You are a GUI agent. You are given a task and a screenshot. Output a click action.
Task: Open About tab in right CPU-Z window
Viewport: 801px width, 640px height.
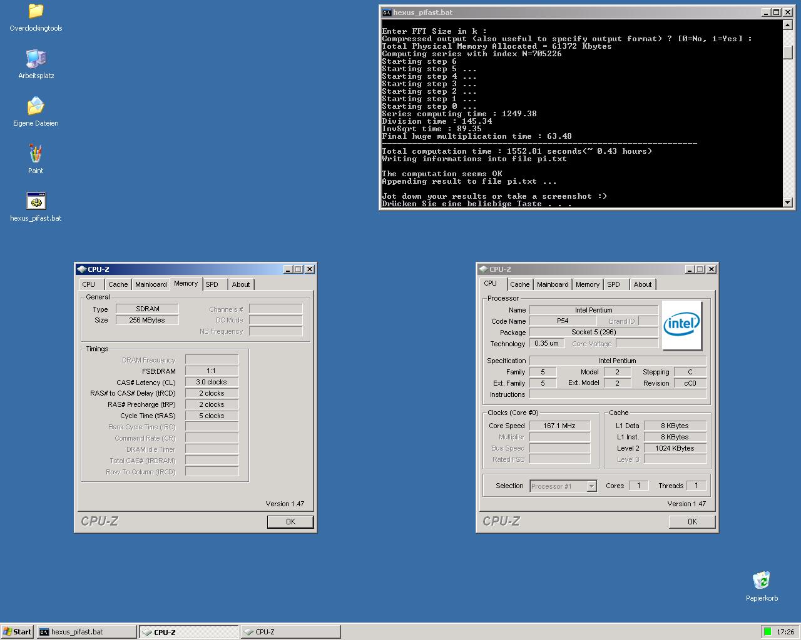643,284
